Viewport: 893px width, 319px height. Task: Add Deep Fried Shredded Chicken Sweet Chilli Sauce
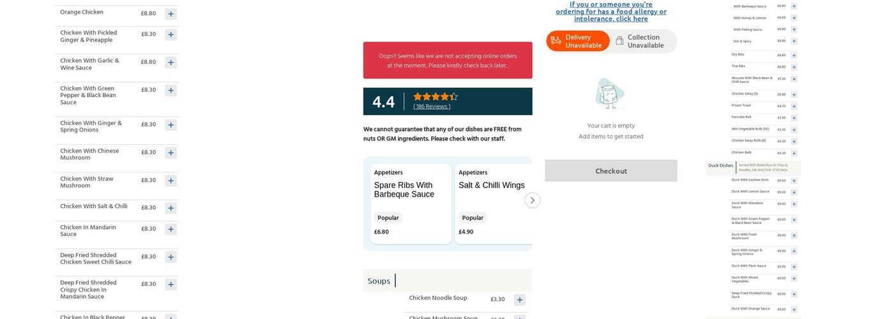click(170, 257)
